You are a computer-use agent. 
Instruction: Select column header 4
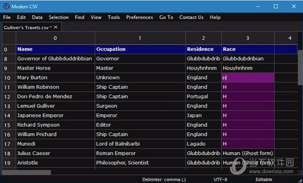[286, 38]
